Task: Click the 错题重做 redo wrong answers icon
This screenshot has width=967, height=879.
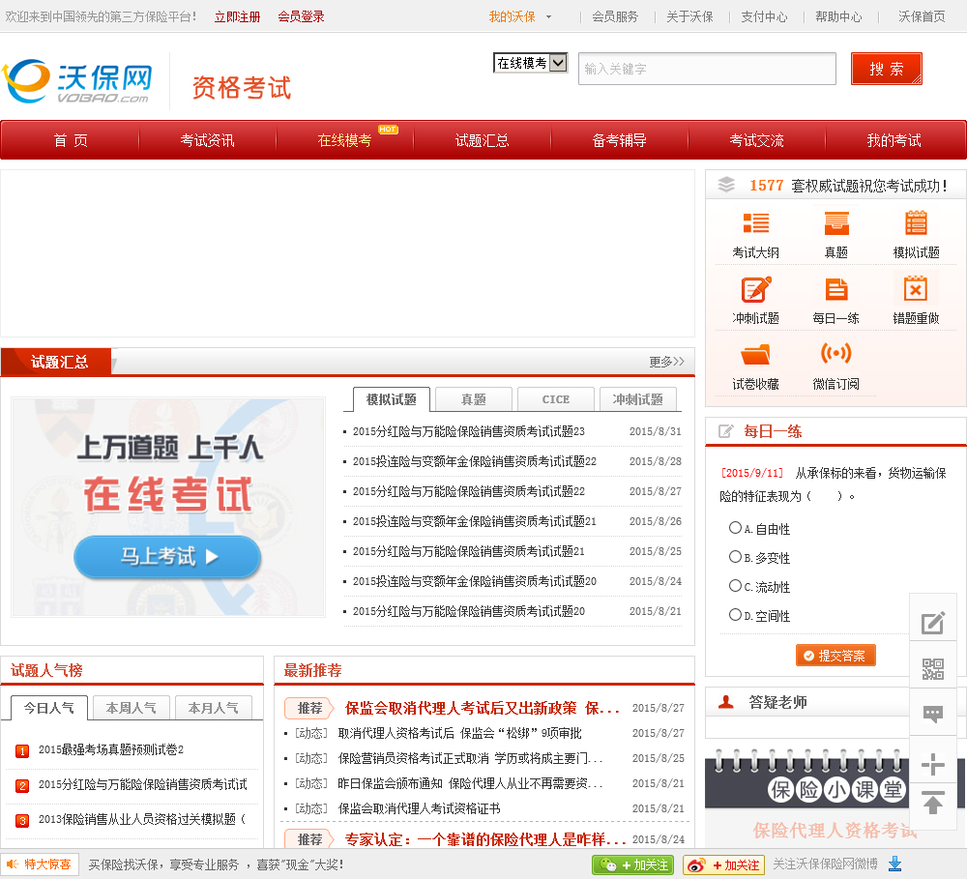Action: pos(916,289)
